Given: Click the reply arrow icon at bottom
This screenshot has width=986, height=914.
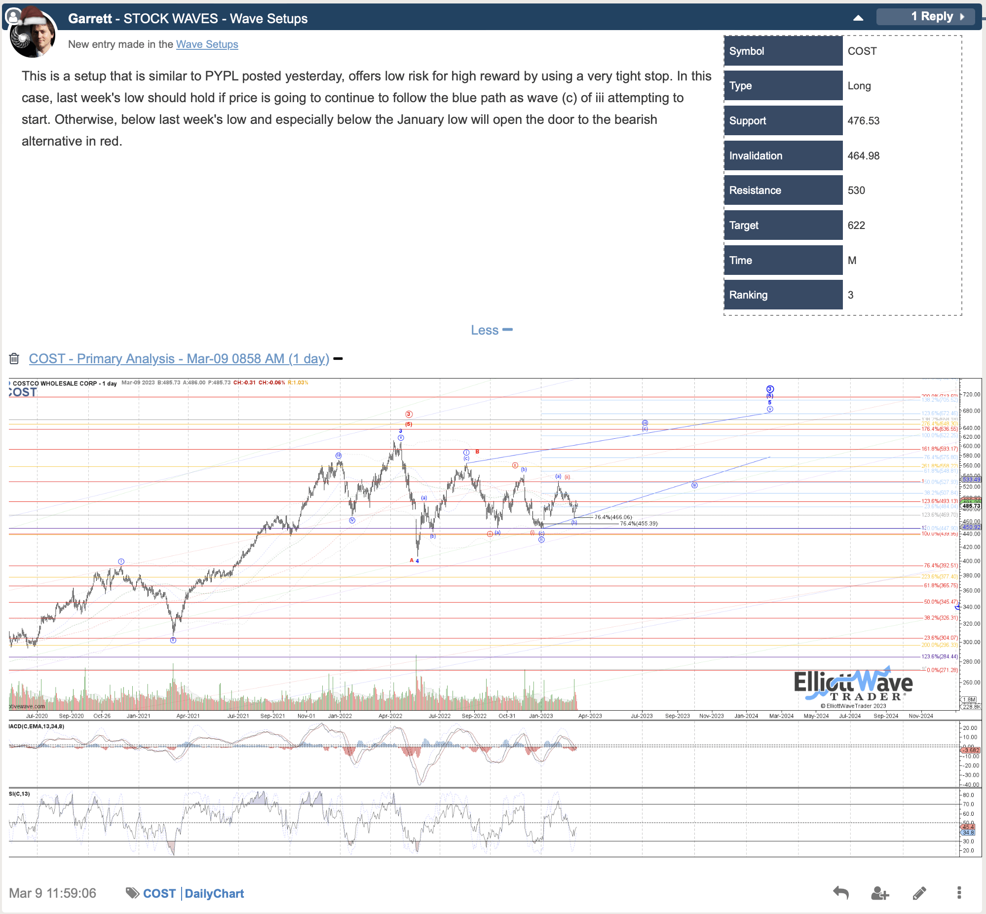Looking at the screenshot, I should pyautogui.click(x=841, y=893).
